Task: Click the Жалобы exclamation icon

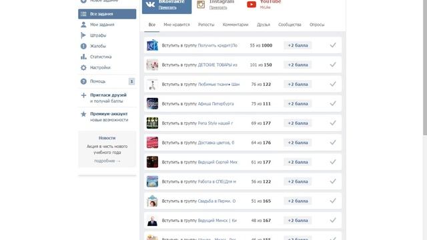Action: click(83, 46)
